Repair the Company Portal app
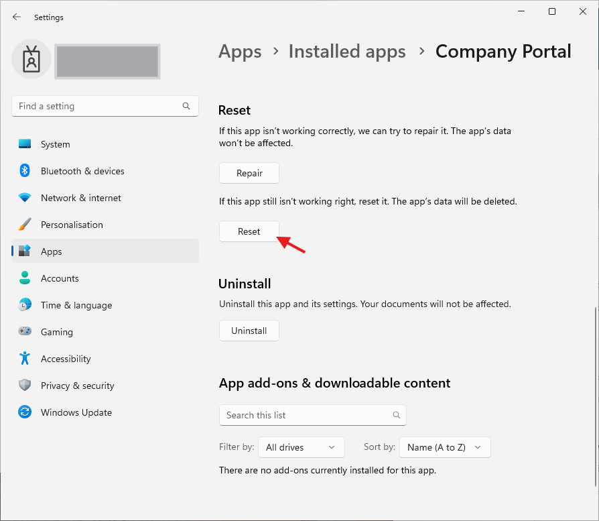Image resolution: width=599 pixels, height=521 pixels. tap(249, 173)
